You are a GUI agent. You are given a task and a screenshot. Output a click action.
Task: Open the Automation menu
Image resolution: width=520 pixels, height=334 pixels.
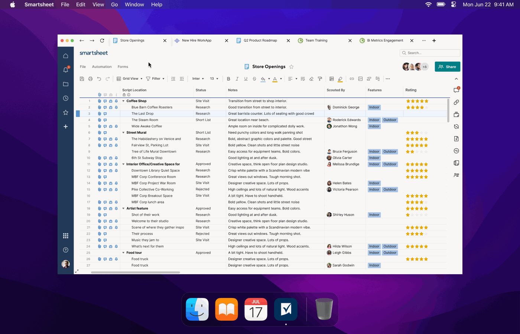pos(101,66)
